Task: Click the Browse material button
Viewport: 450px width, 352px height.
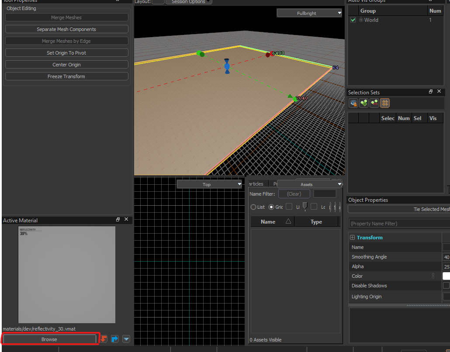Action: 49,339
